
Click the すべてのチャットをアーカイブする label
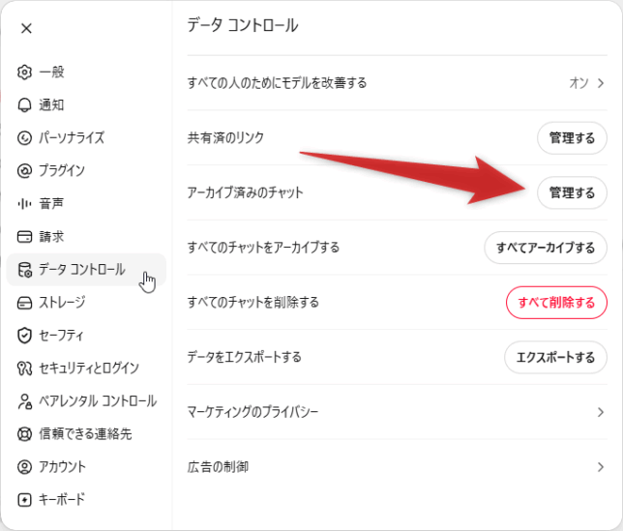pyautogui.click(x=263, y=248)
